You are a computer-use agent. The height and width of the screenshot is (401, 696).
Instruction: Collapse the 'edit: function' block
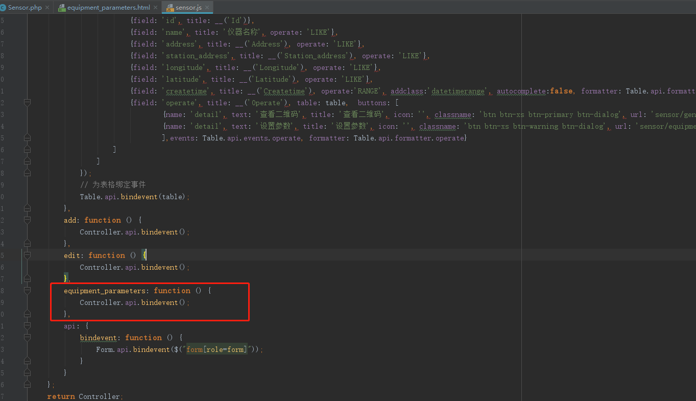coord(27,255)
